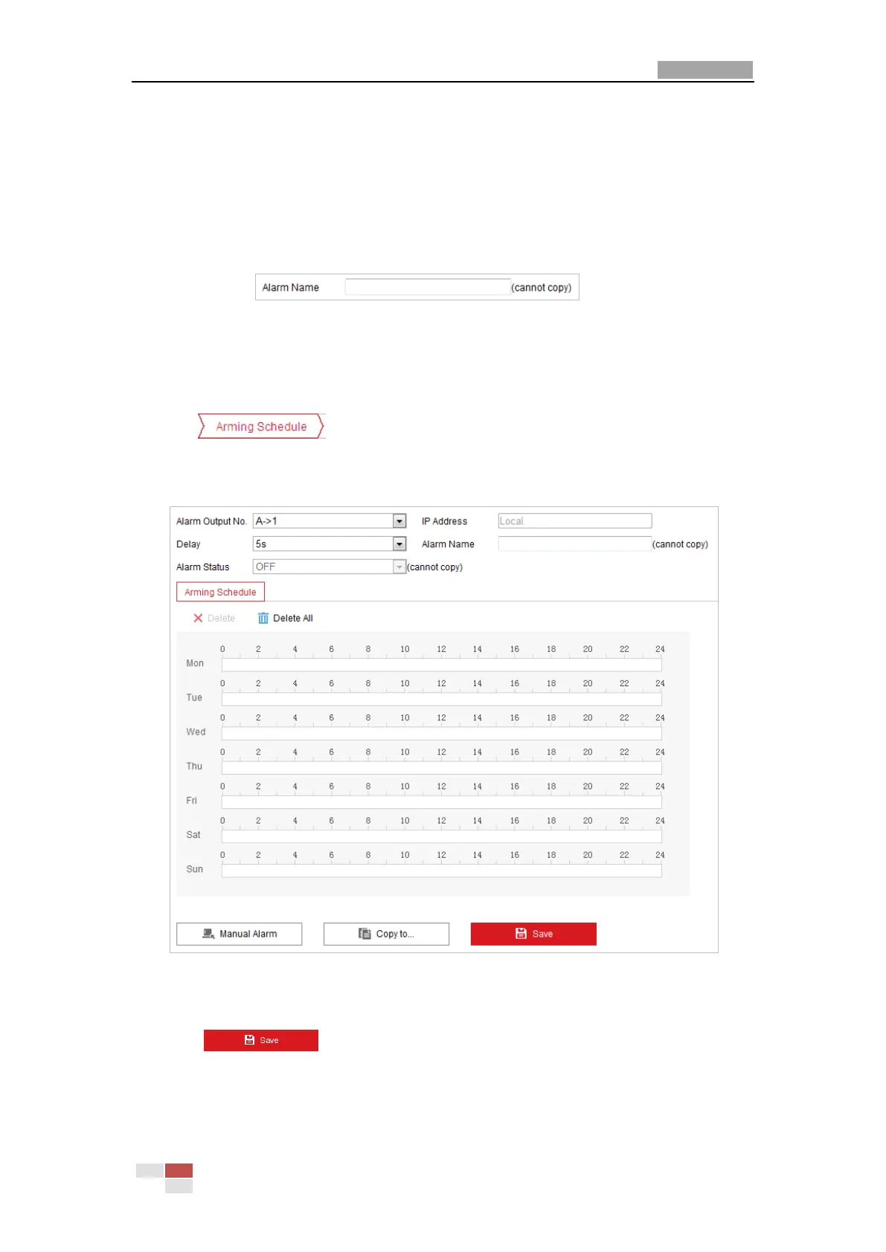Image resolution: width=886 pixels, height=1252 pixels.
Task: Click the Wed schedule timeline bar
Action: (441, 733)
